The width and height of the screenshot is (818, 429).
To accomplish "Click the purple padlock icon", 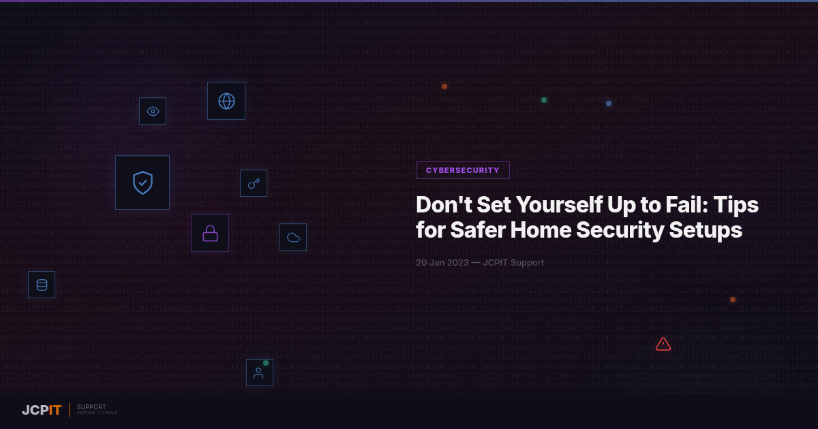I will [x=210, y=233].
